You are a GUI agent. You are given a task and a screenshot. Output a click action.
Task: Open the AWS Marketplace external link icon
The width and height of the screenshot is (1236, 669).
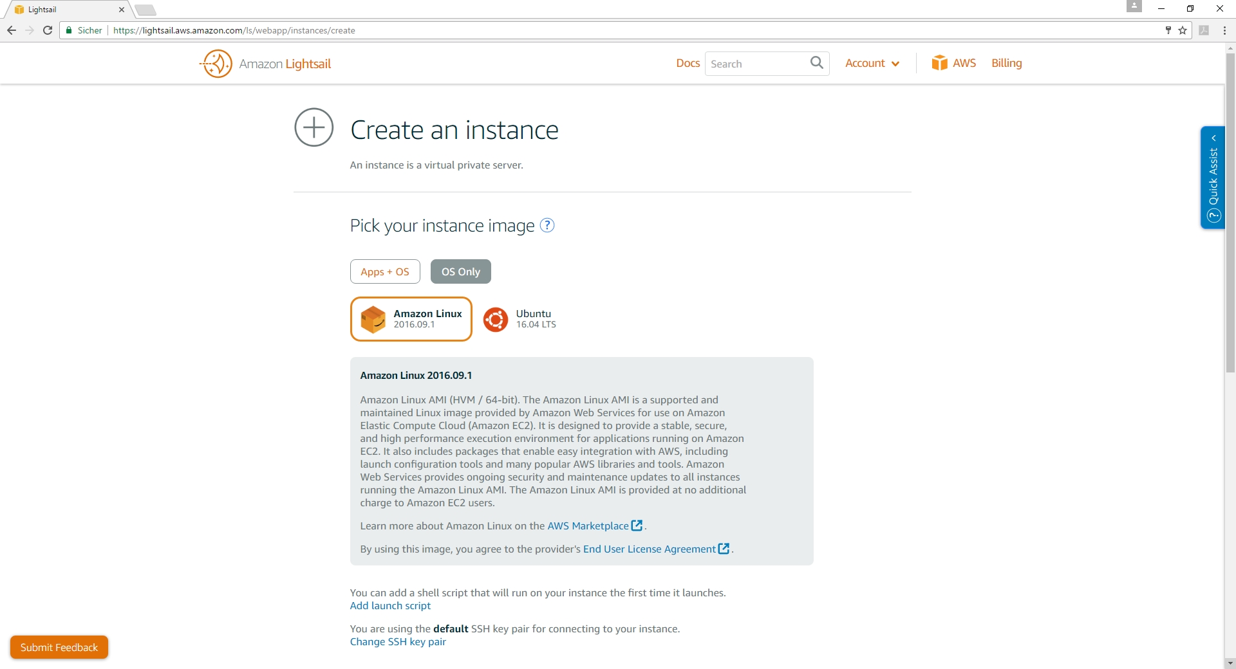pos(637,526)
